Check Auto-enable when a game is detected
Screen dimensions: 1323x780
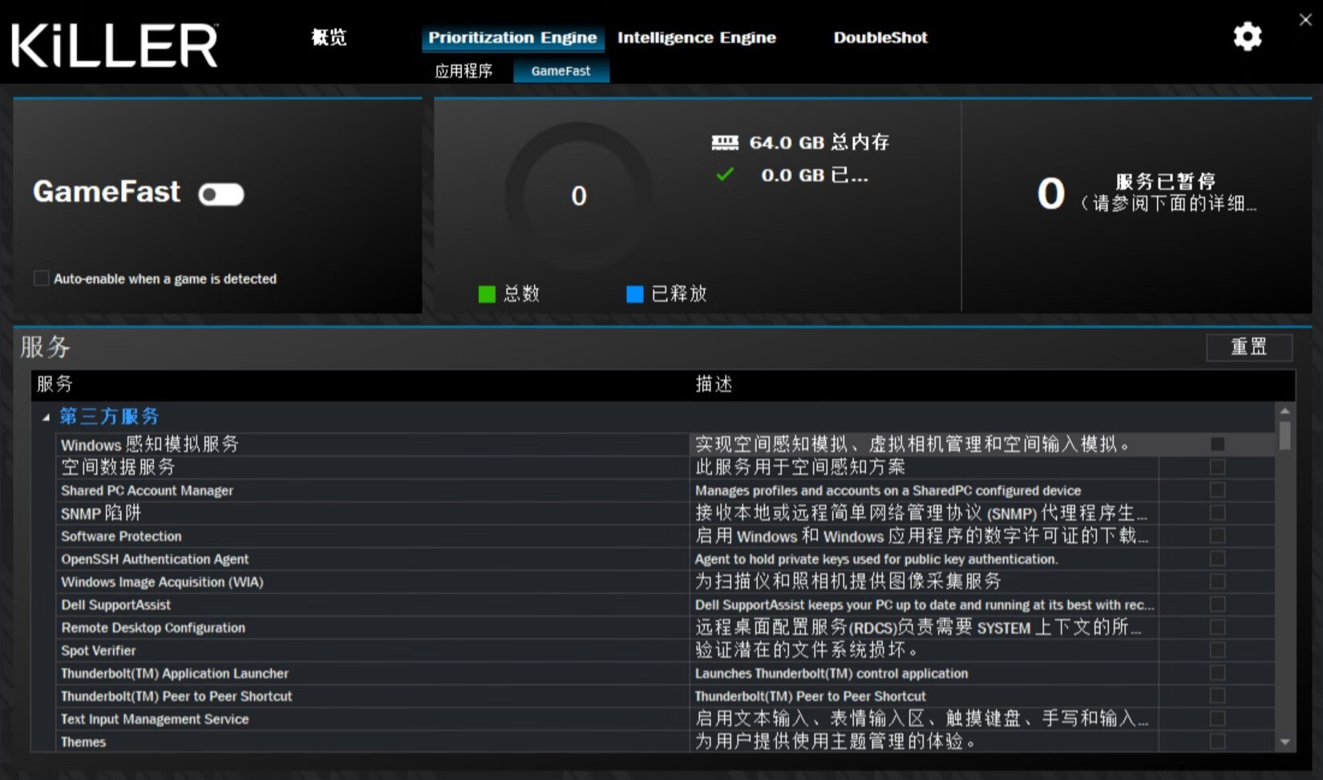(39, 278)
